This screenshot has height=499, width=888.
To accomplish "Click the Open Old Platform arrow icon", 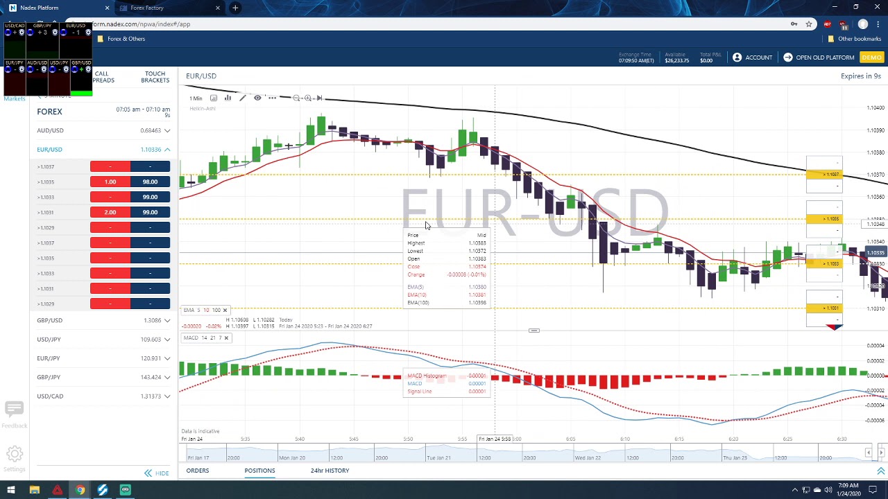I will point(787,58).
